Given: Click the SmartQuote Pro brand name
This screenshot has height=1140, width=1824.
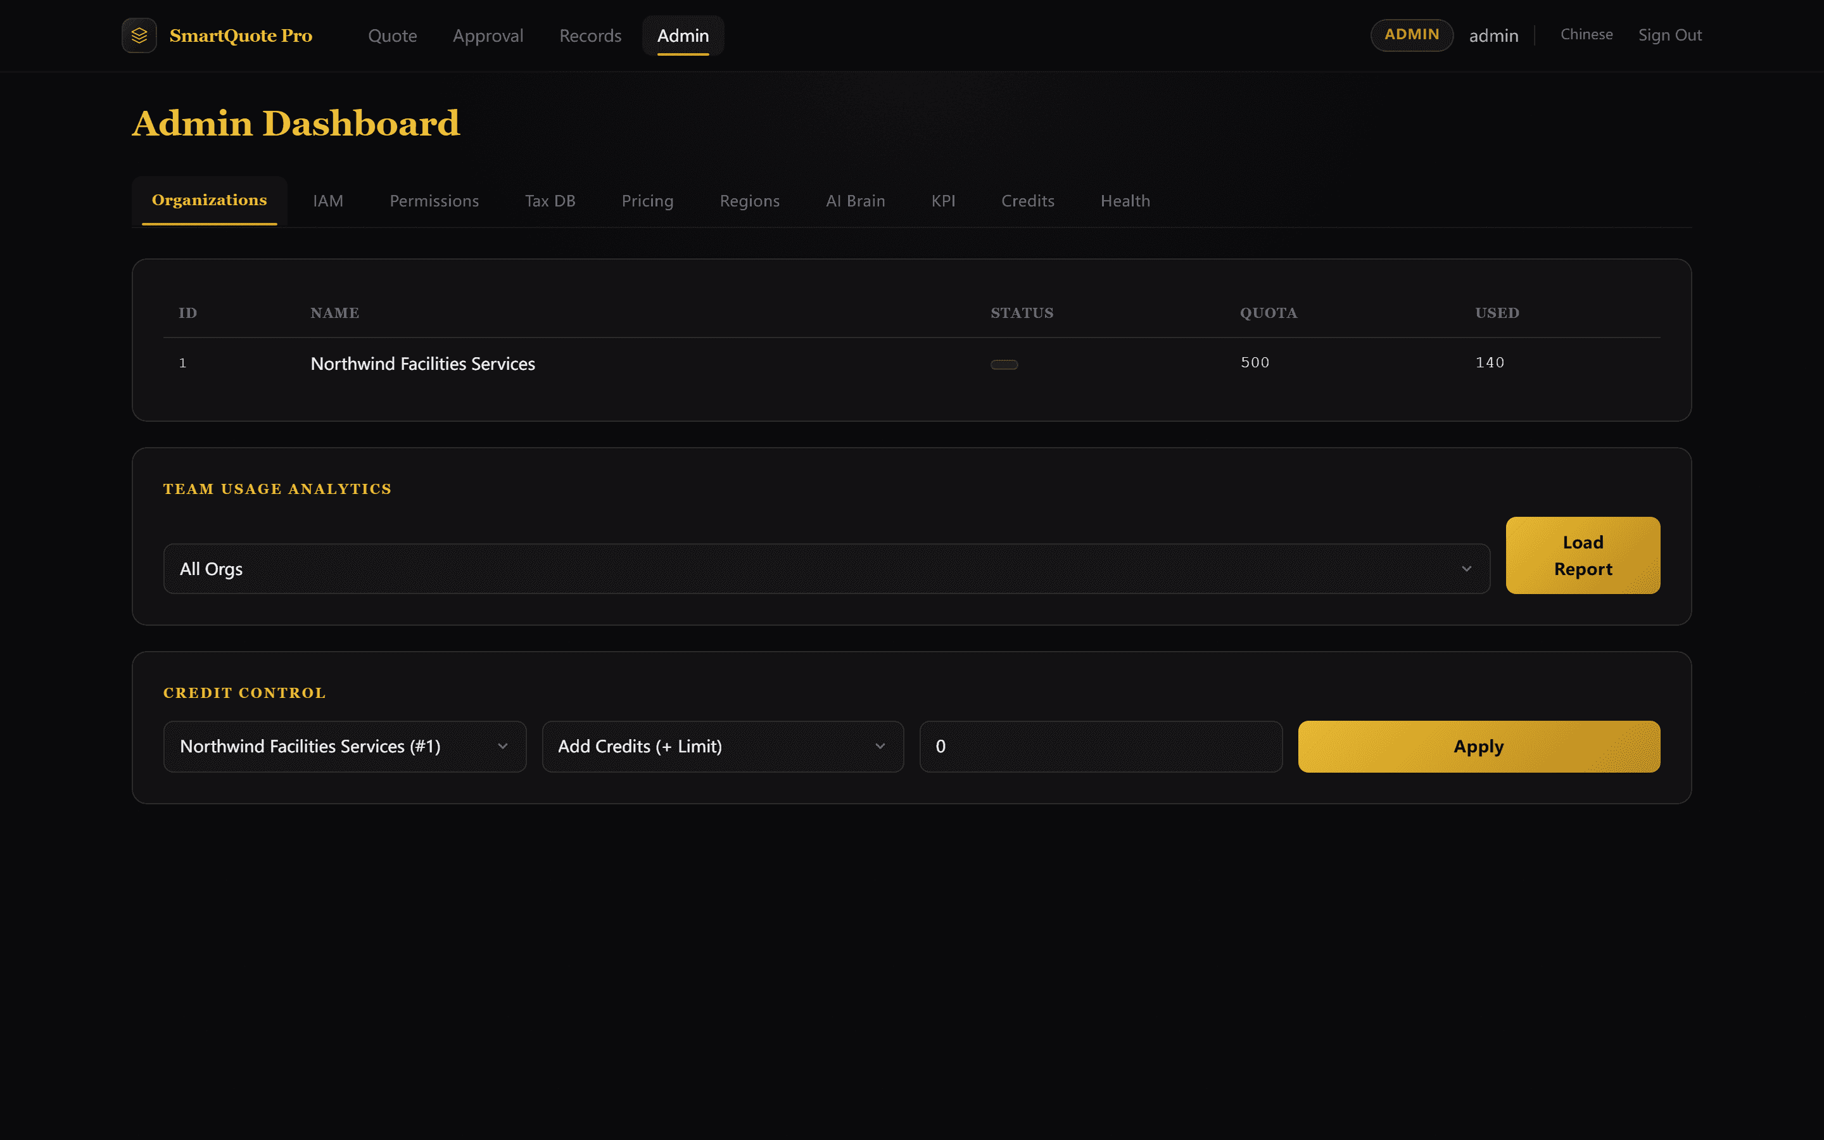Looking at the screenshot, I should (241, 35).
